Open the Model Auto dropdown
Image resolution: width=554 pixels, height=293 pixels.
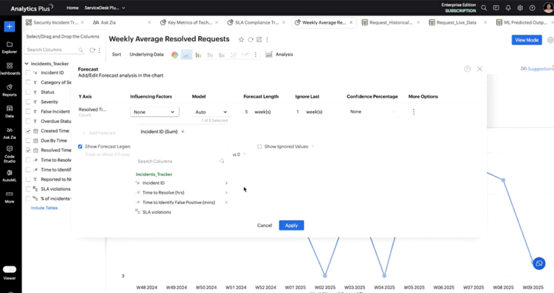pos(211,112)
